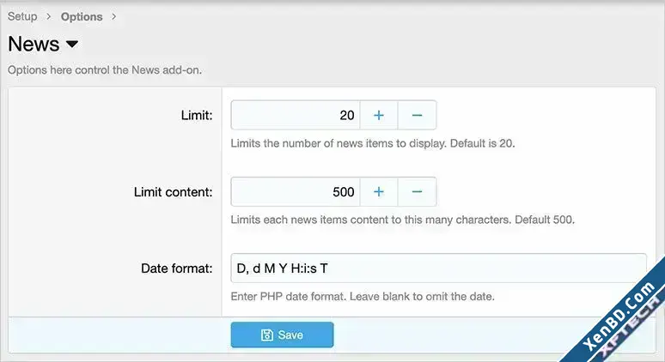Increase the Limit value with plus icon
The width and height of the screenshot is (665, 362).
(x=379, y=115)
